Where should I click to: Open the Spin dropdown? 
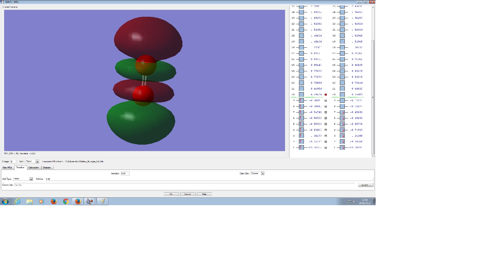tap(37, 161)
